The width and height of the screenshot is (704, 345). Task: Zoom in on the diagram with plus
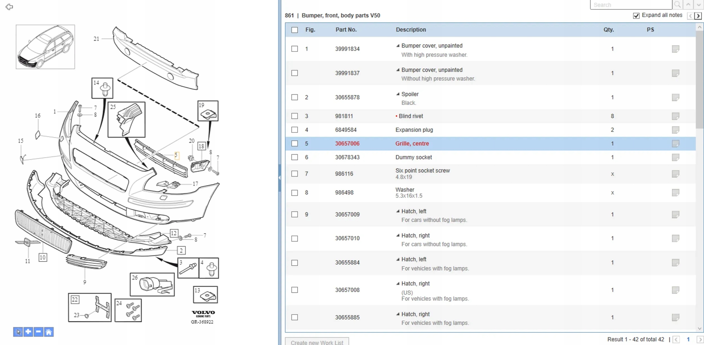(x=28, y=332)
